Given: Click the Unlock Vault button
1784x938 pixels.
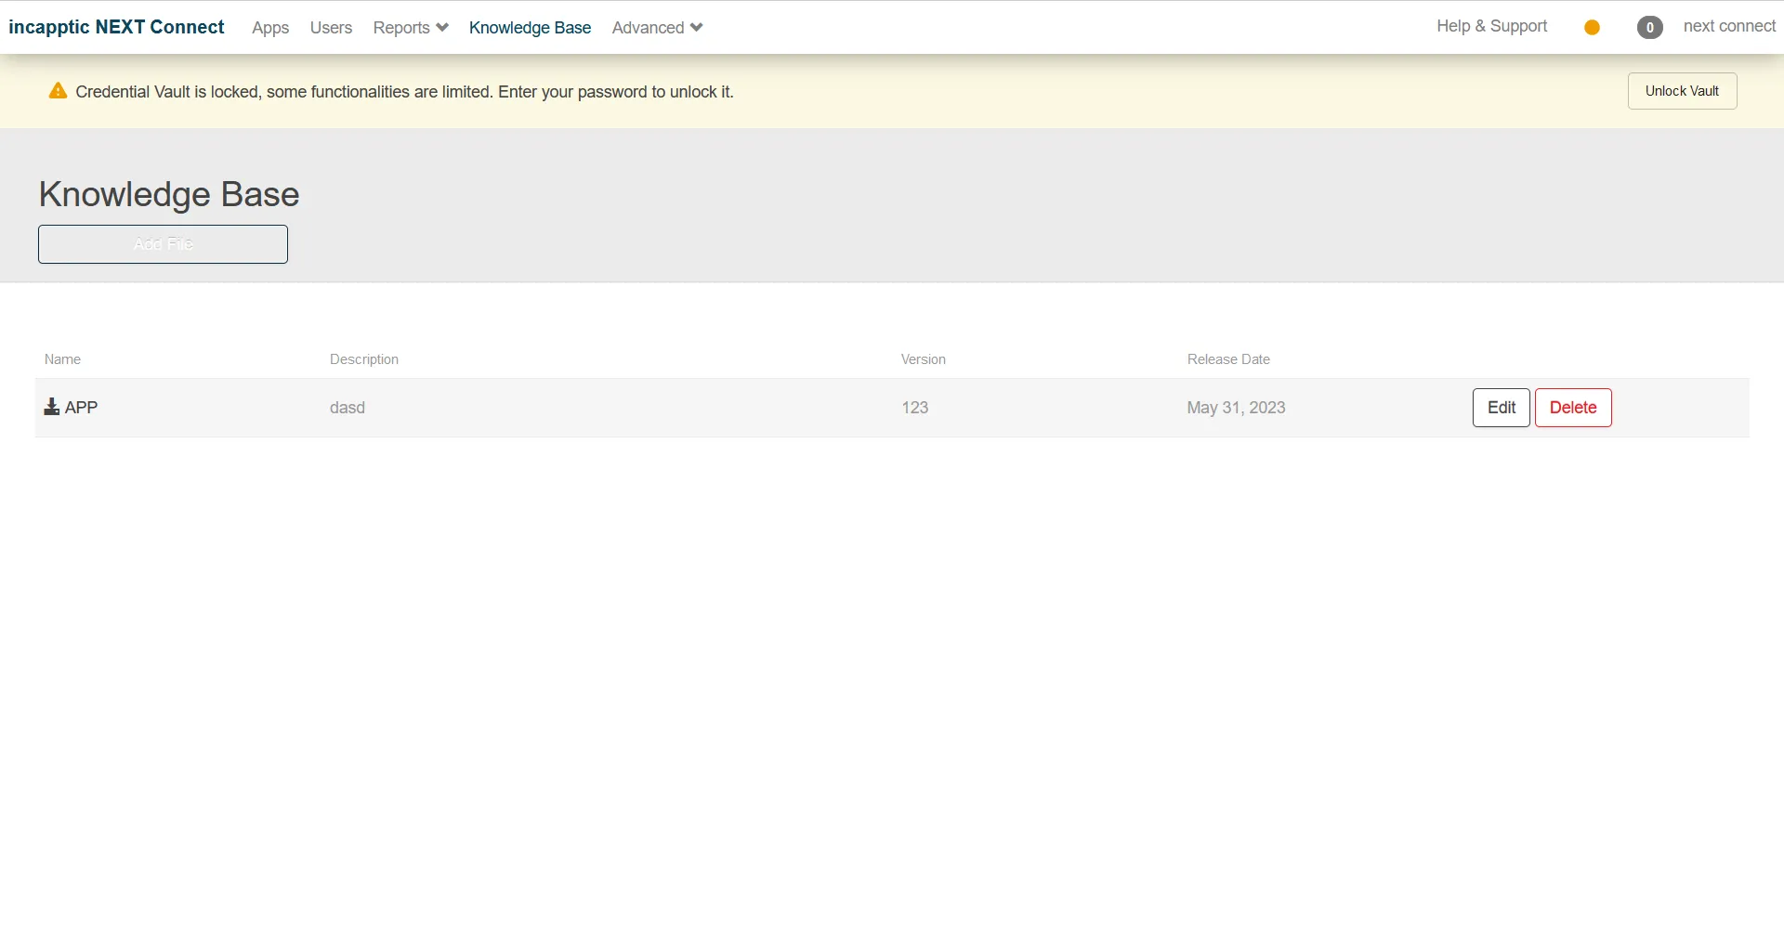Looking at the screenshot, I should click(x=1682, y=91).
